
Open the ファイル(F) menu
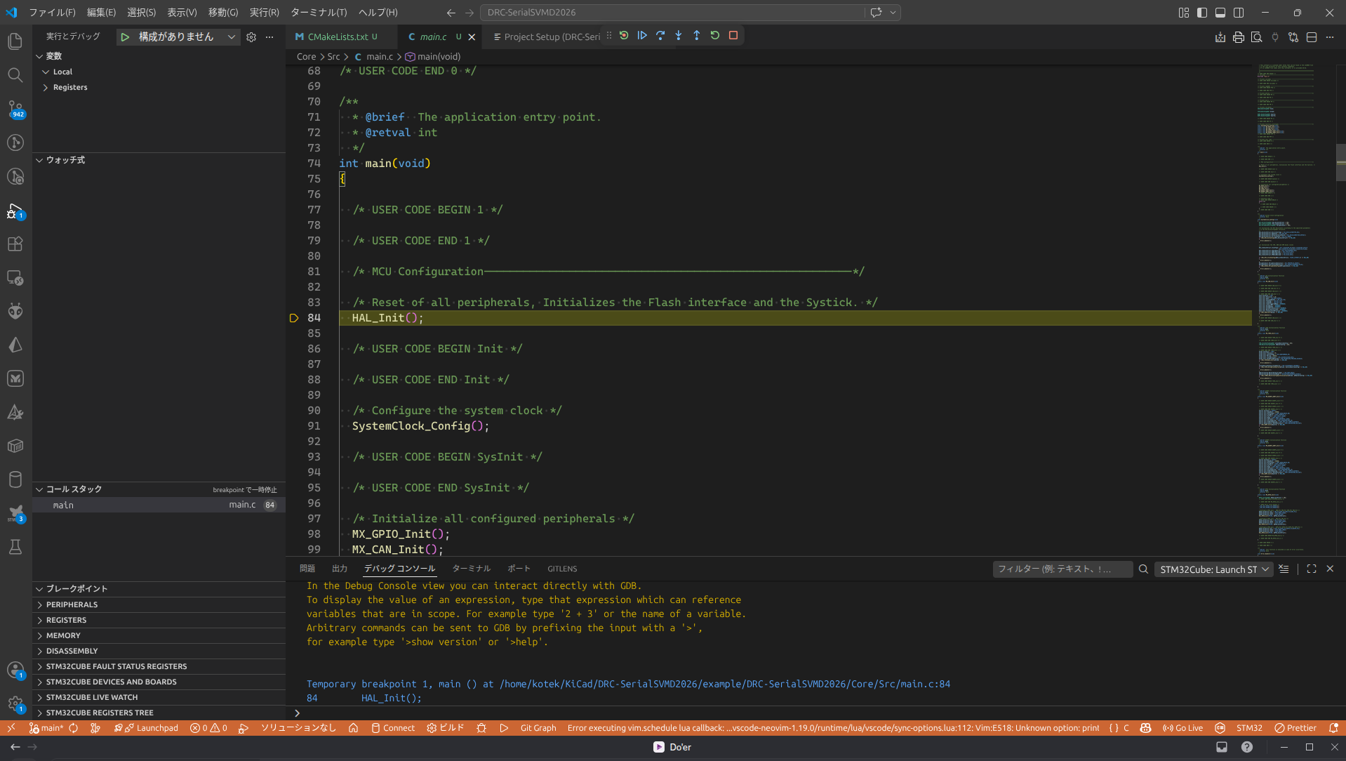pyautogui.click(x=52, y=13)
